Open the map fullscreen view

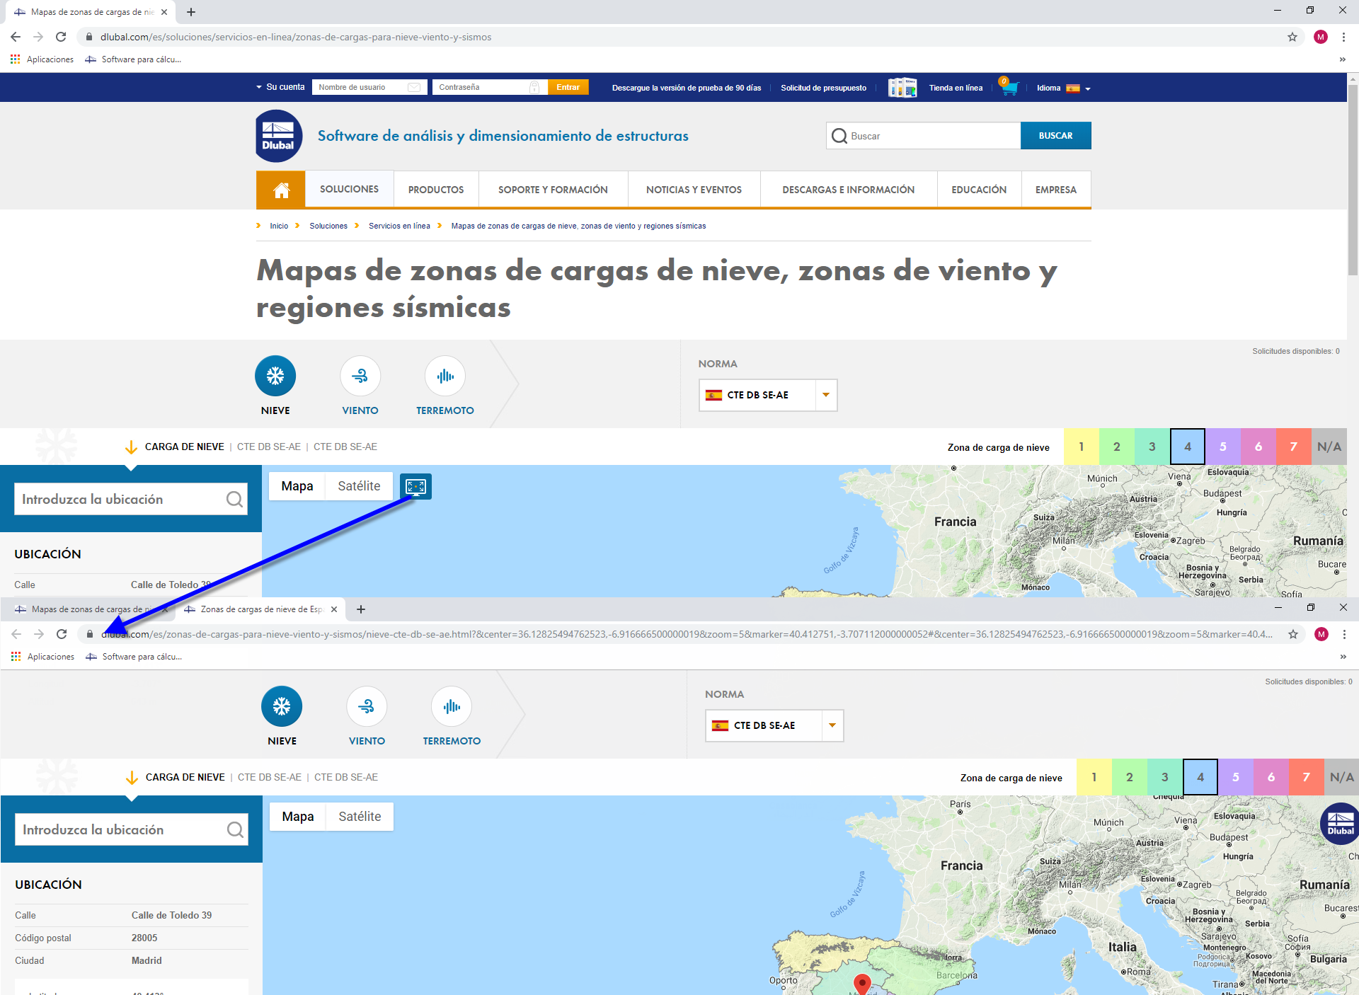tap(416, 486)
